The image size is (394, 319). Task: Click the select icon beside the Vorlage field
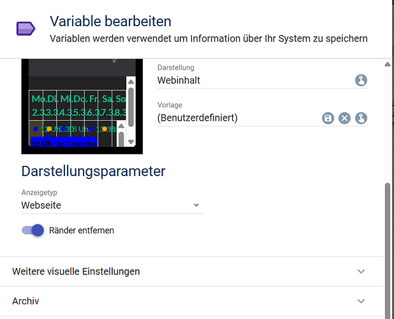pos(361,118)
